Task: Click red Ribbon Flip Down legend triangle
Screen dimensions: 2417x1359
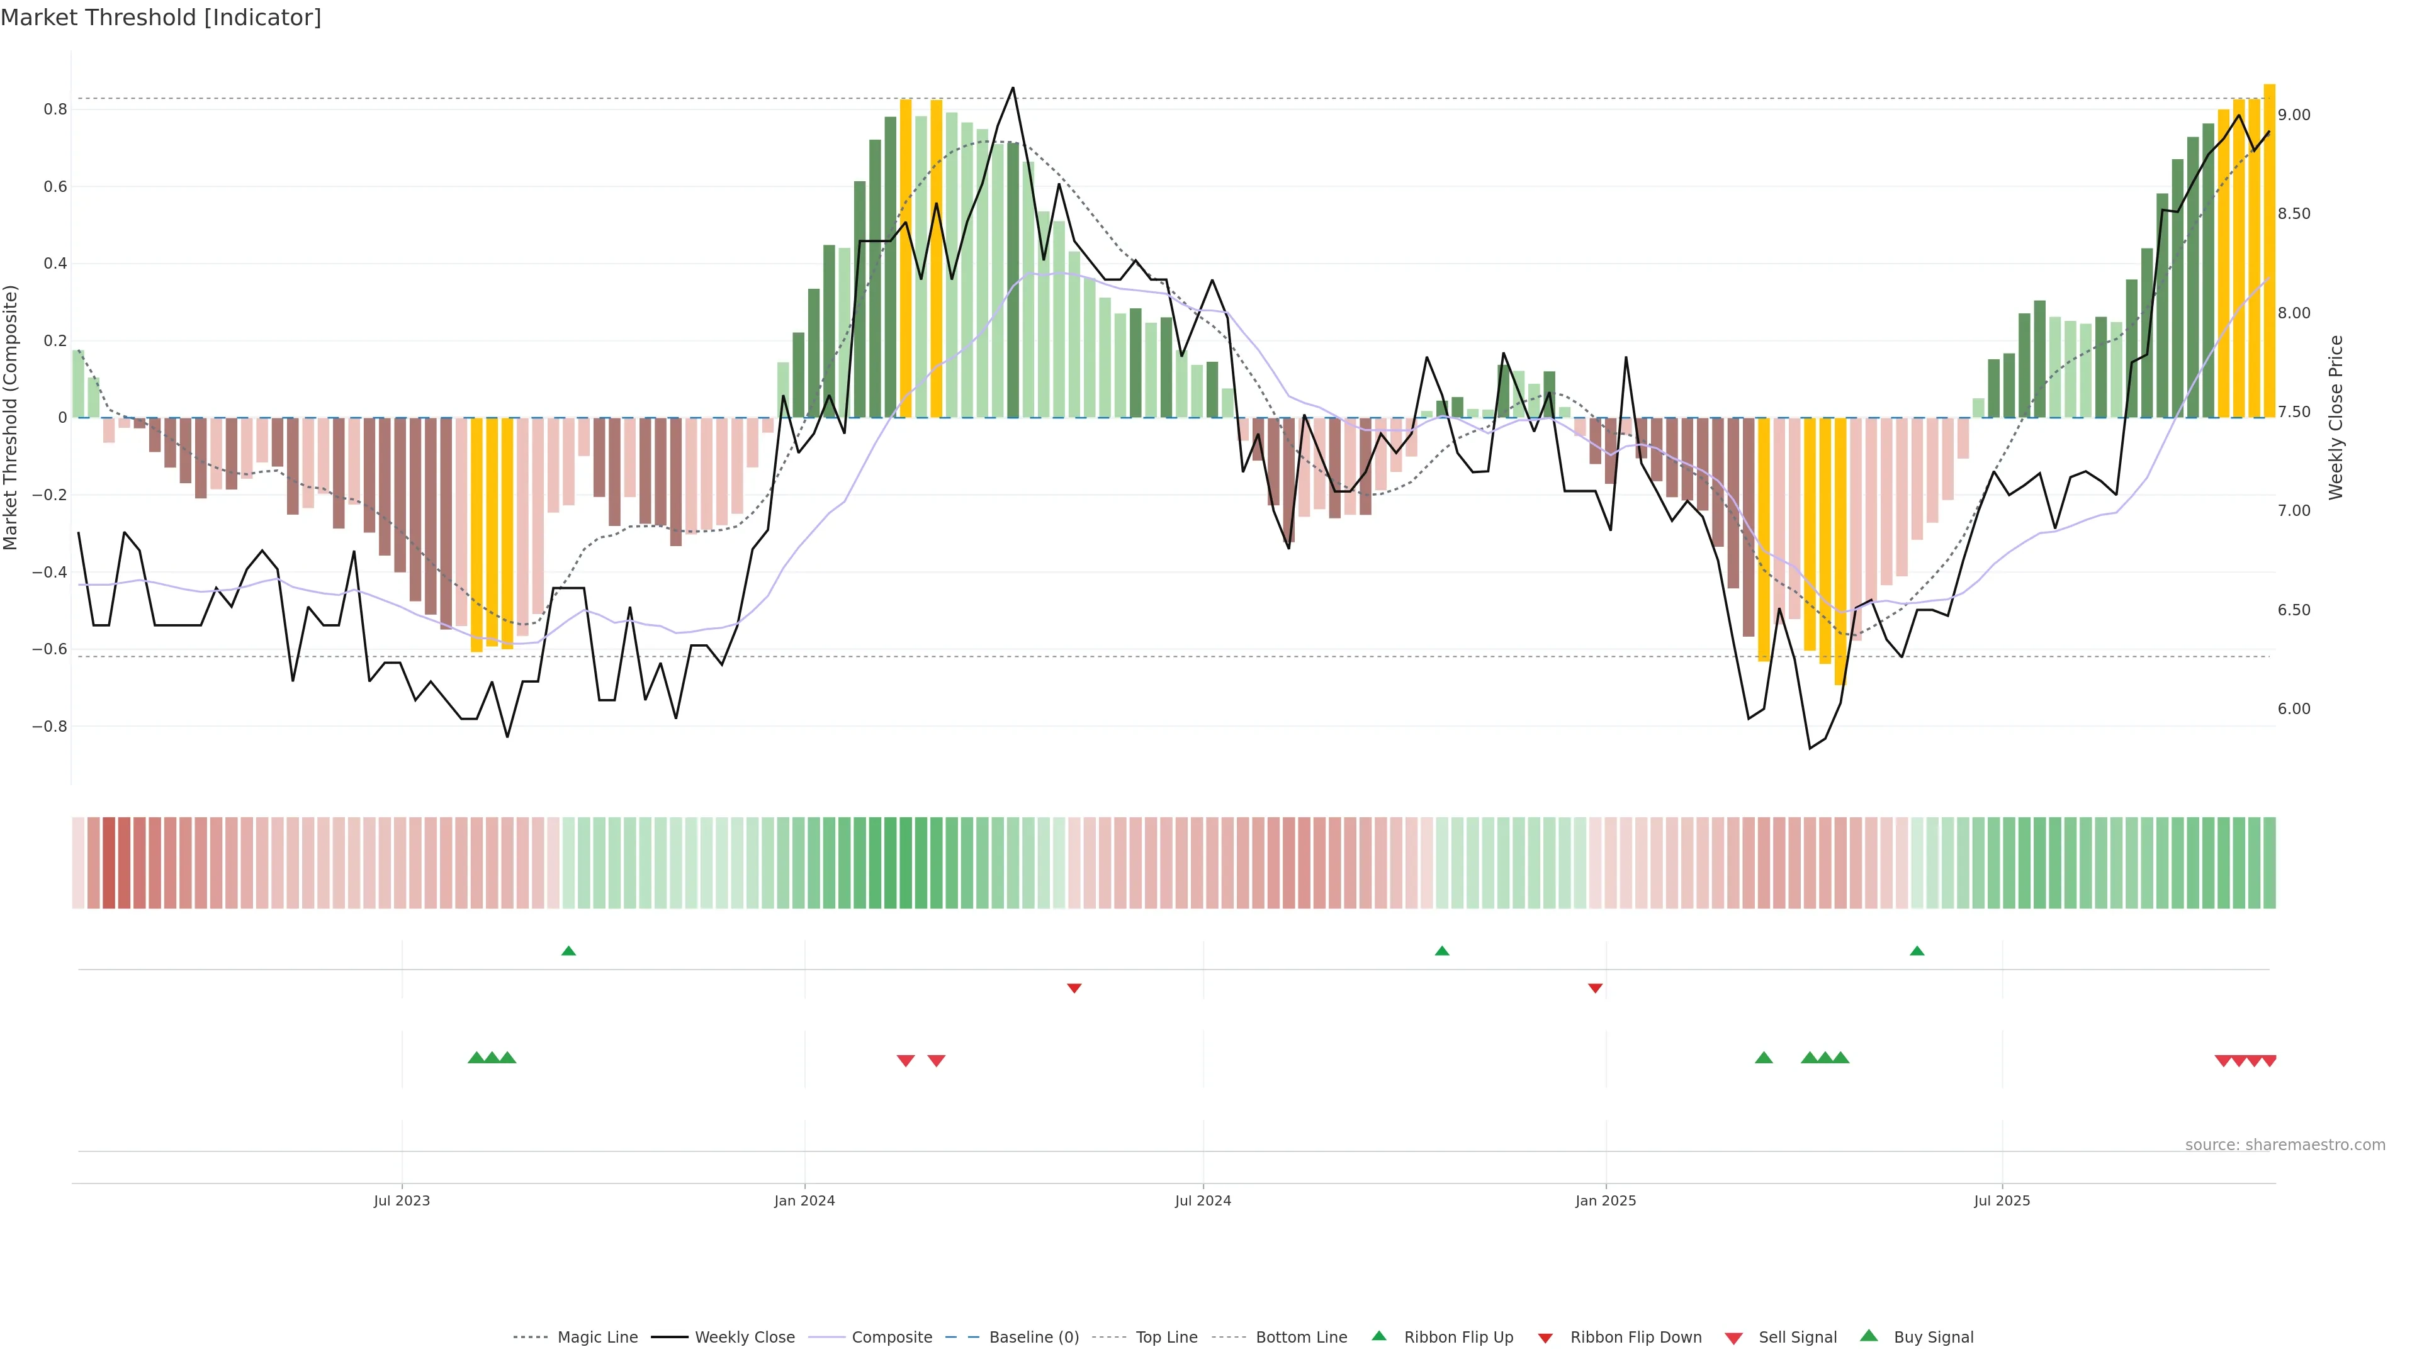Action: (x=1545, y=1338)
